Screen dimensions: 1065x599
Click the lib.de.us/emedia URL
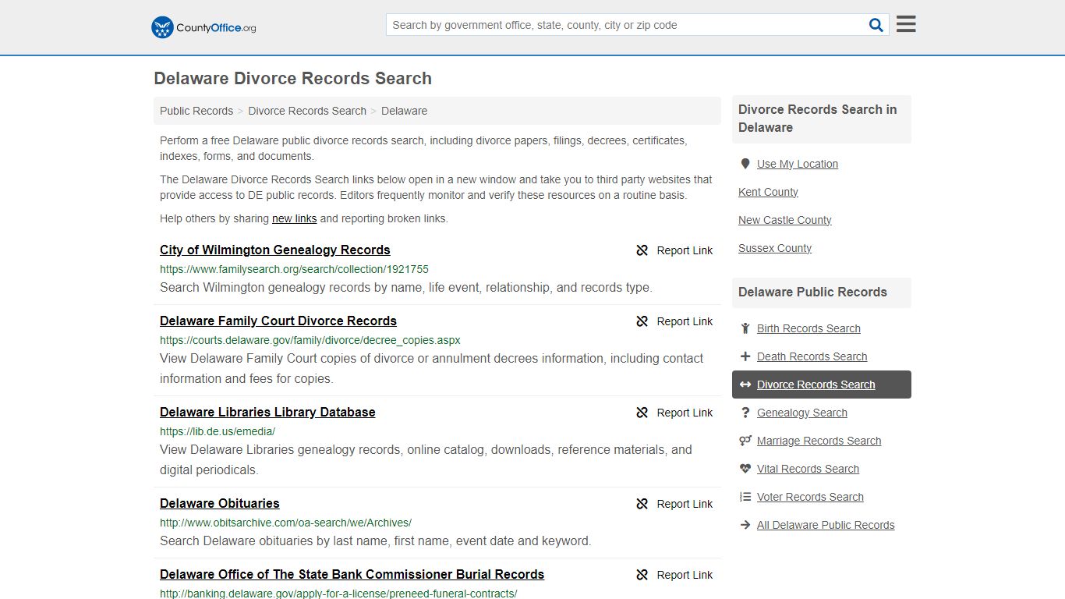click(x=218, y=431)
